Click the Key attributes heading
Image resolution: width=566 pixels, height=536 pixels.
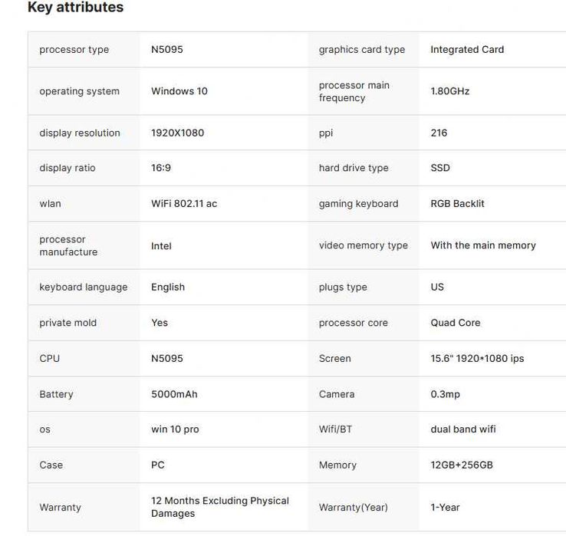click(x=75, y=8)
